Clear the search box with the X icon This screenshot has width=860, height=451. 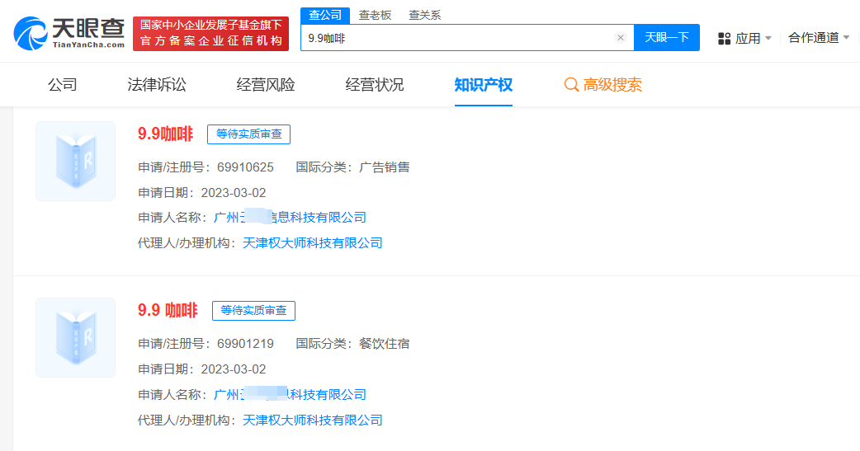(x=621, y=38)
